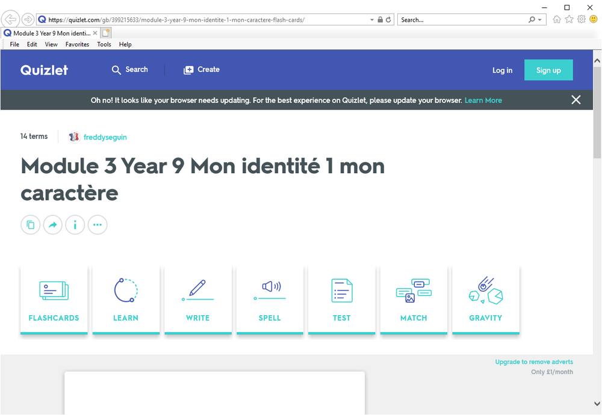Click the Quizlet logo

44,70
